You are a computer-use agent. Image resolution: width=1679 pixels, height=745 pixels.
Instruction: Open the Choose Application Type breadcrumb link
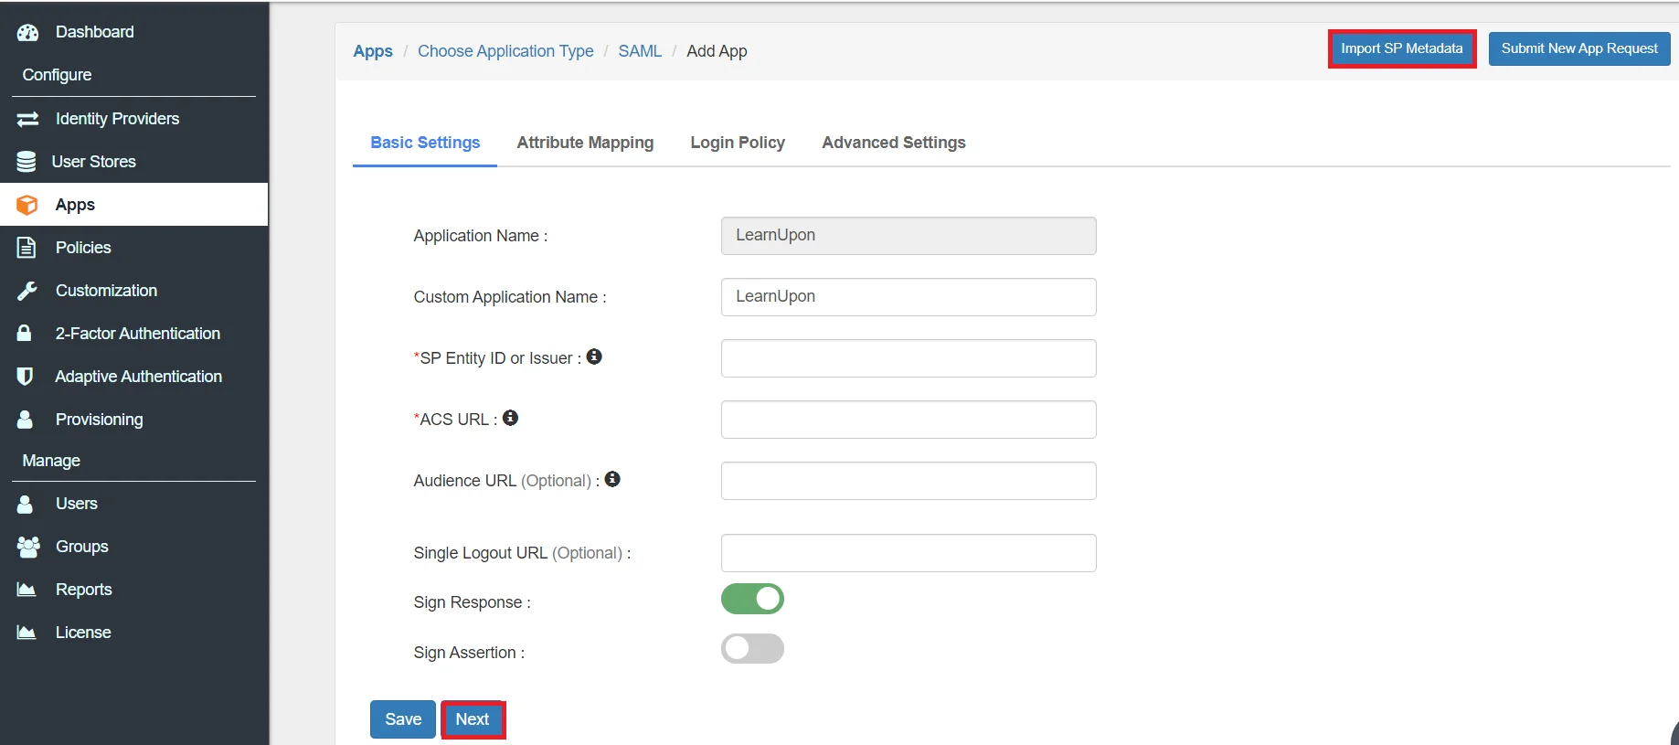click(505, 51)
